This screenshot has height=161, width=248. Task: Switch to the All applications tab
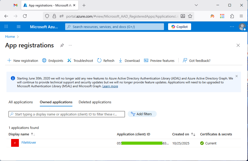[x=20, y=102]
